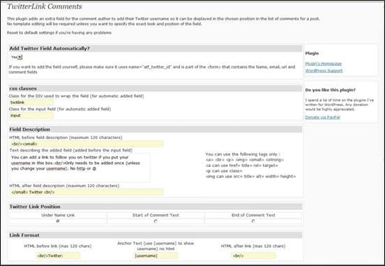Click 'Text describing the added field' label
385x266 pixels.
(70, 150)
